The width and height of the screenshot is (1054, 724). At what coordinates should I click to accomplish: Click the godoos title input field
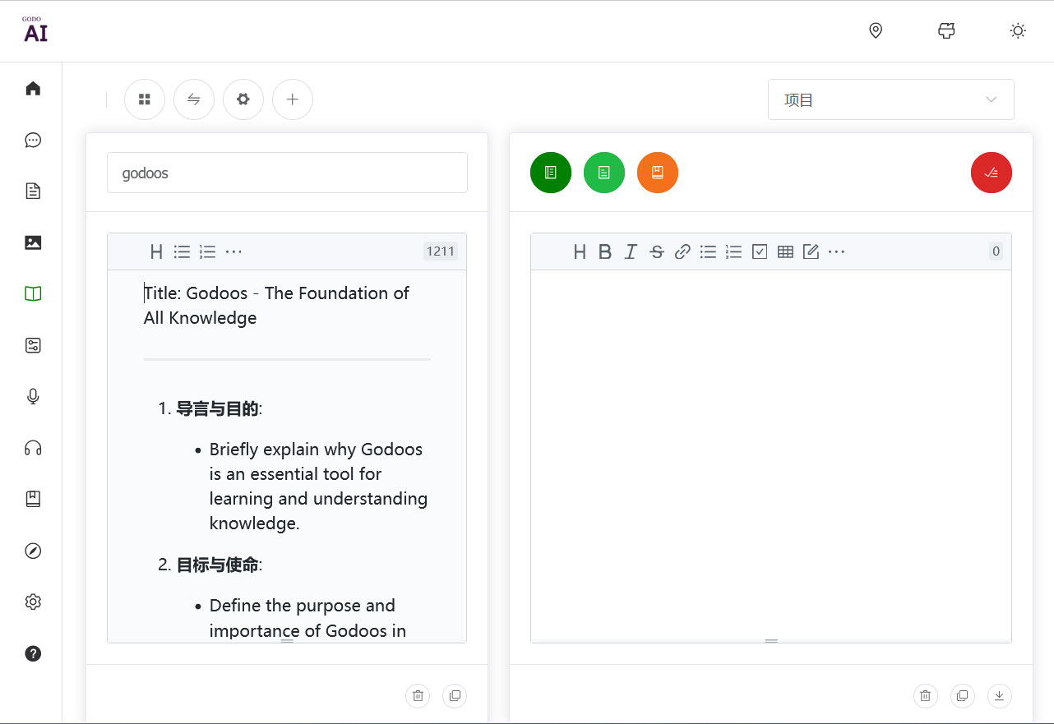pyautogui.click(x=287, y=173)
